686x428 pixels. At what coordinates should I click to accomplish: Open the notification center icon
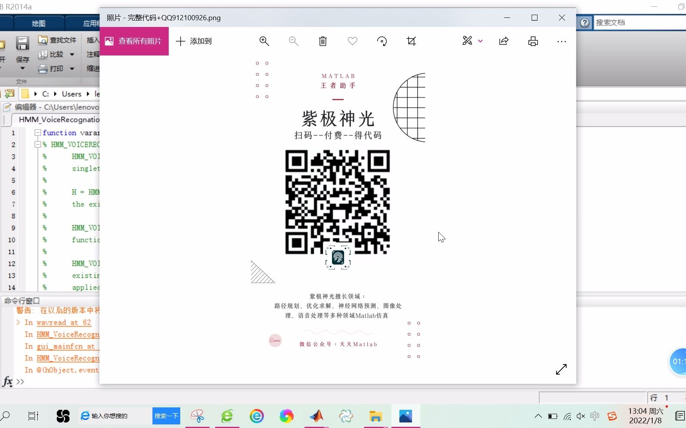[680, 416]
